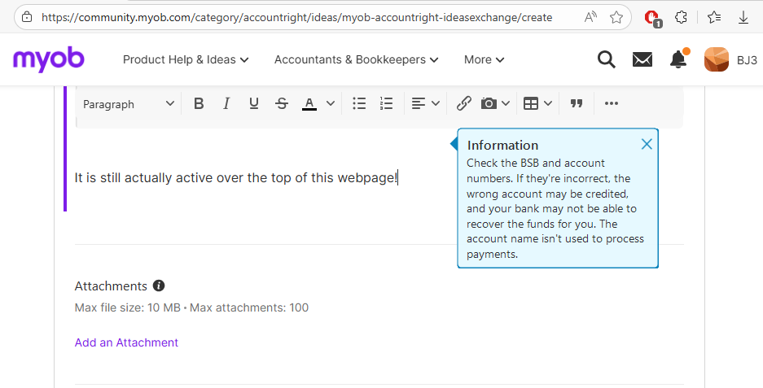Pick text color swatch
The image size is (763, 388).
point(309,103)
